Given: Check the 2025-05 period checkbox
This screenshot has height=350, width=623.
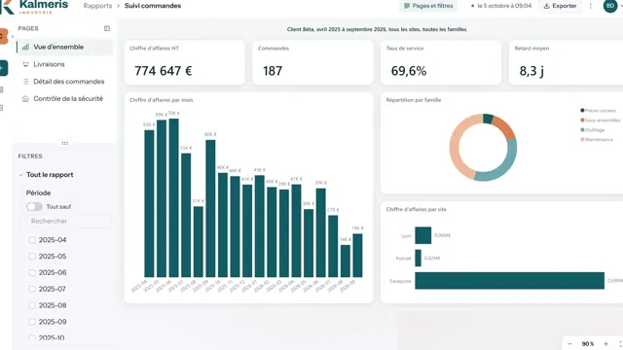Looking at the screenshot, I should coord(32,257).
